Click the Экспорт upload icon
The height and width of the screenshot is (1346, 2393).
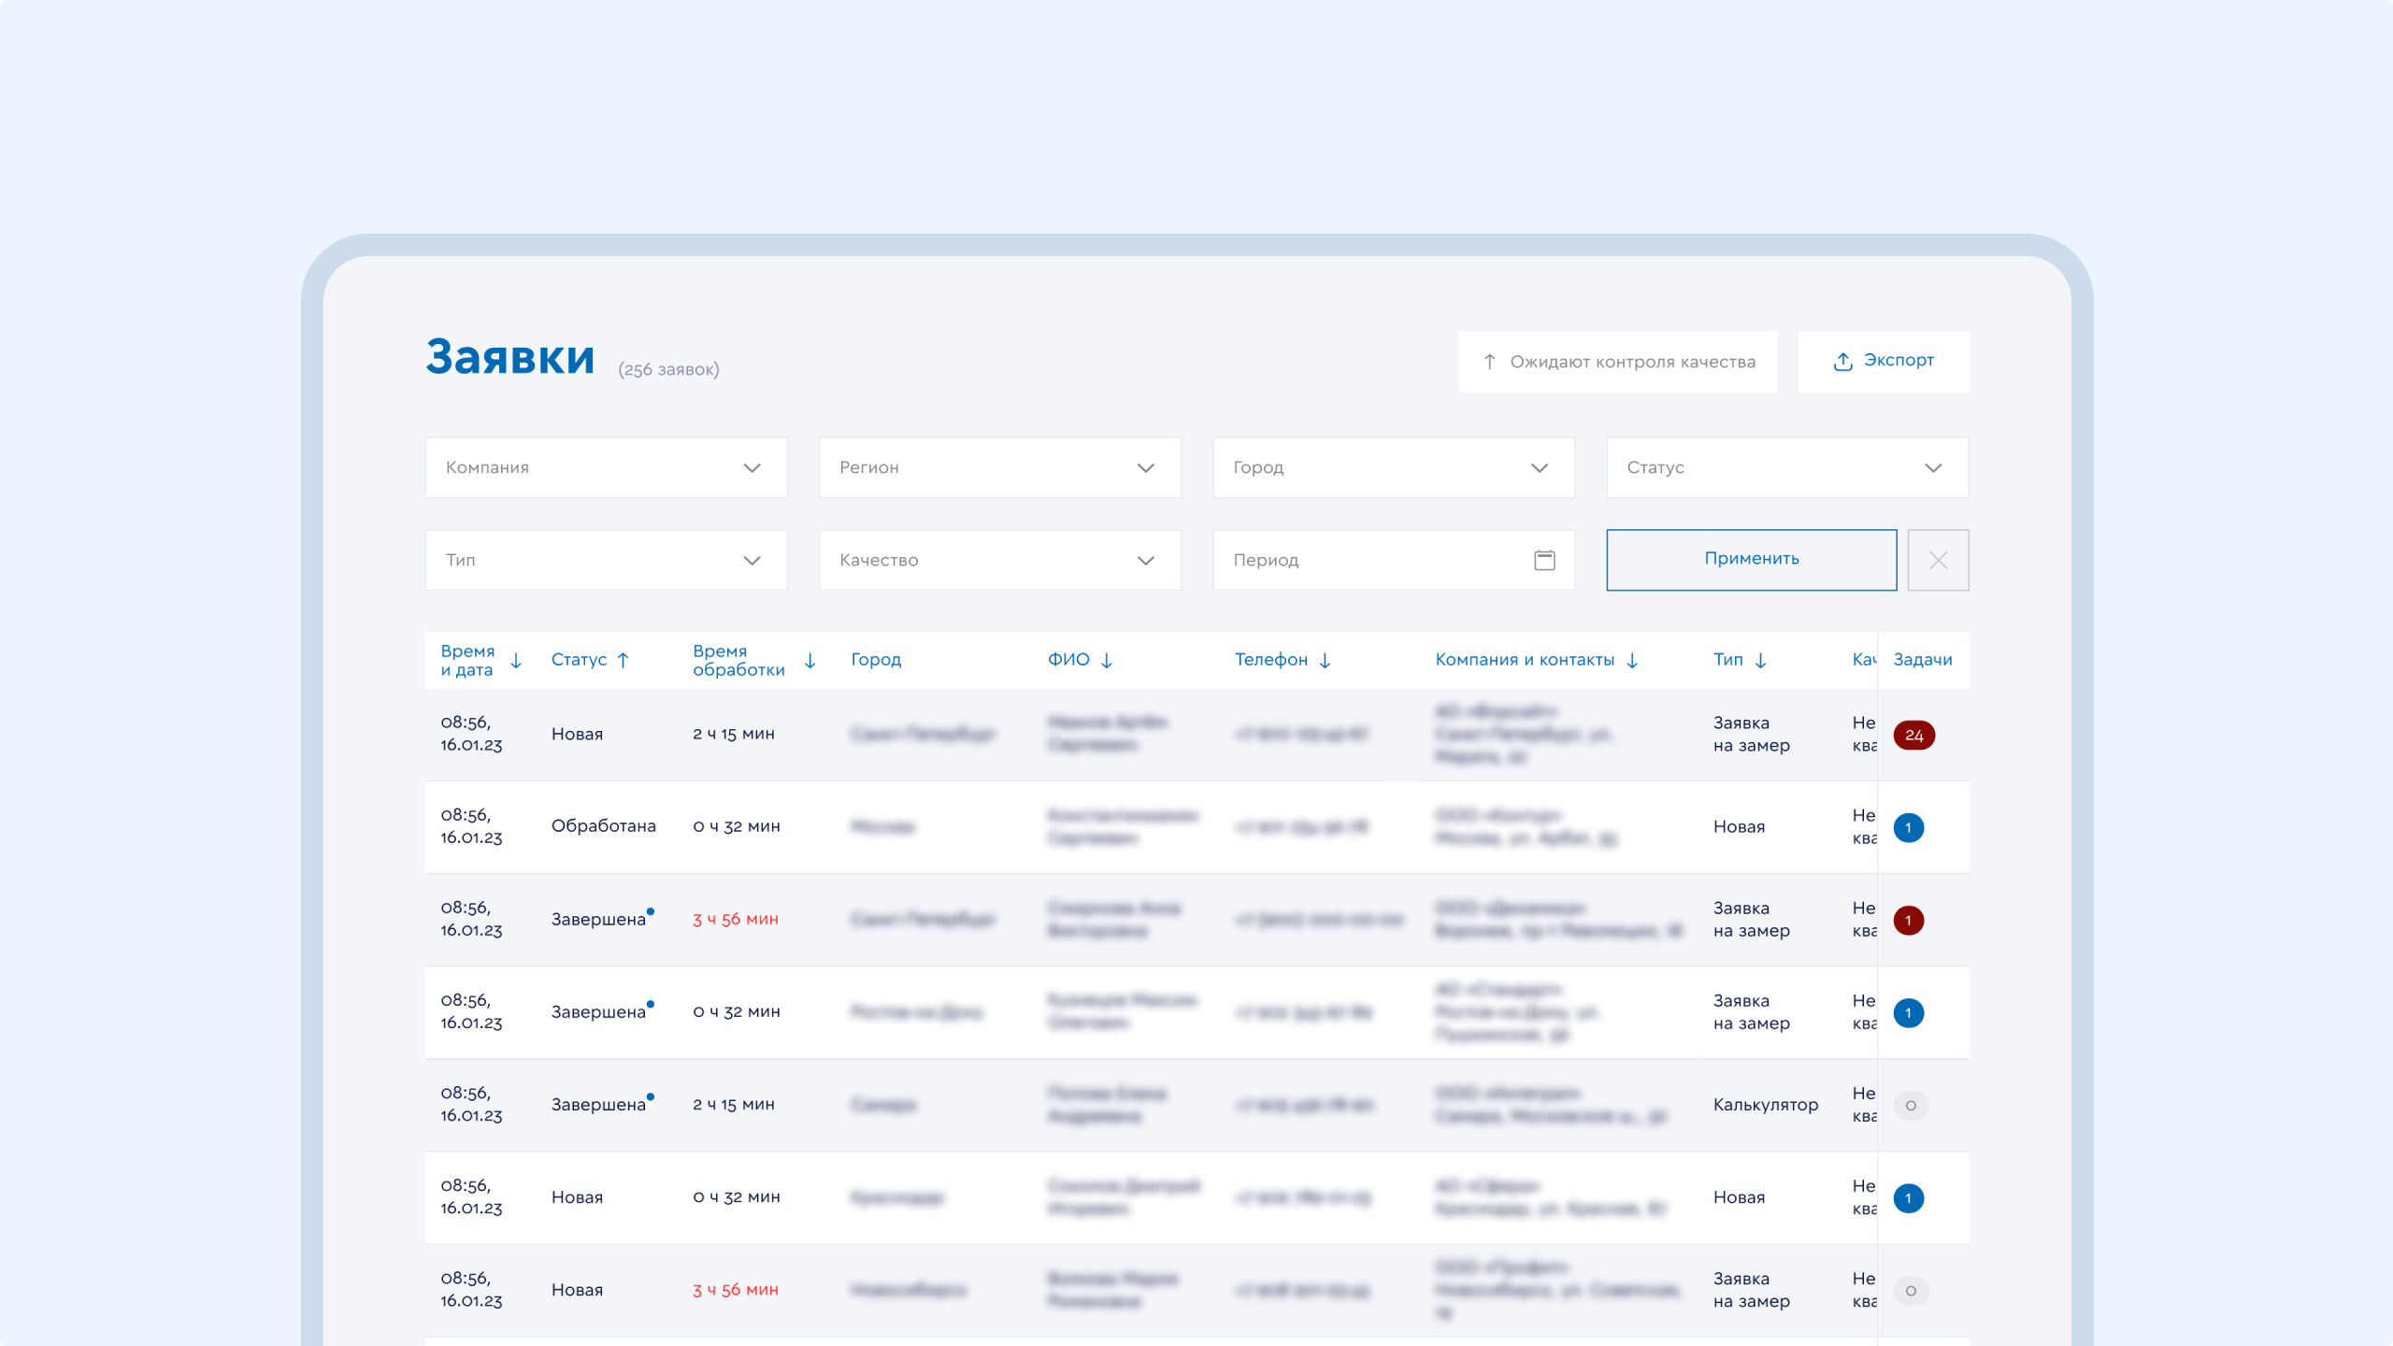click(1842, 362)
